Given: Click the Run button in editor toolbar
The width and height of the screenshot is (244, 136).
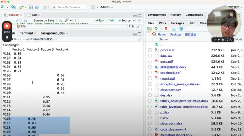Looking at the screenshot, I should 100,20.
